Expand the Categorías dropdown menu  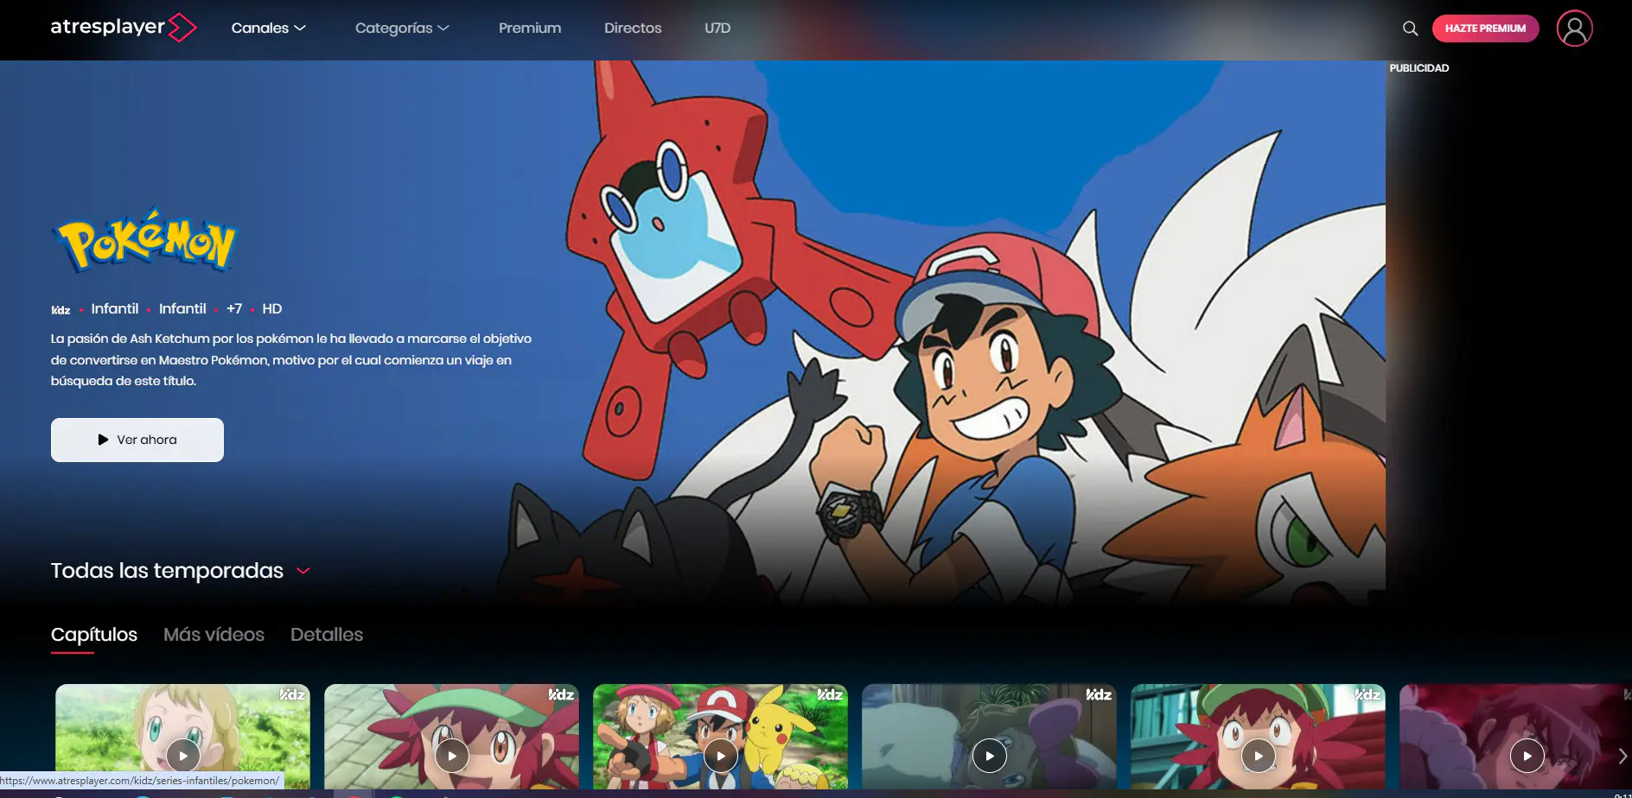pyautogui.click(x=402, y=28)
